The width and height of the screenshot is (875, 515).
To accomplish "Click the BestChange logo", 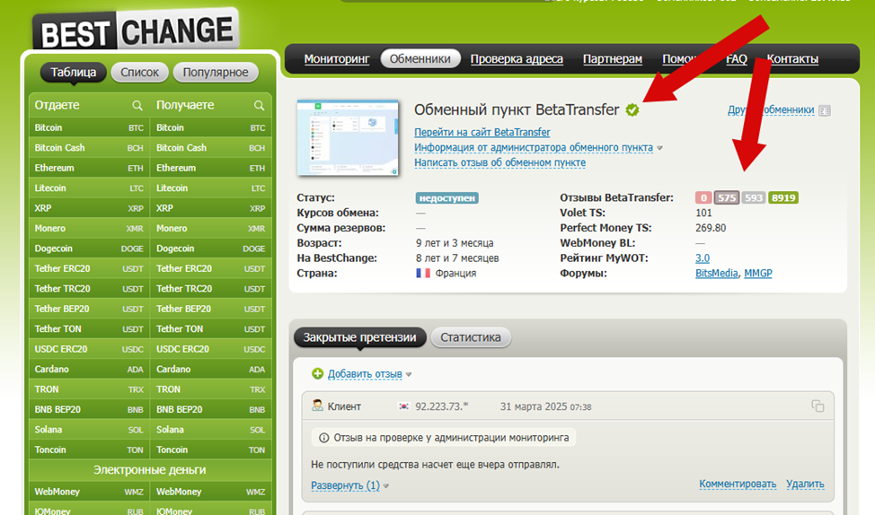I will tap(137, 31).
